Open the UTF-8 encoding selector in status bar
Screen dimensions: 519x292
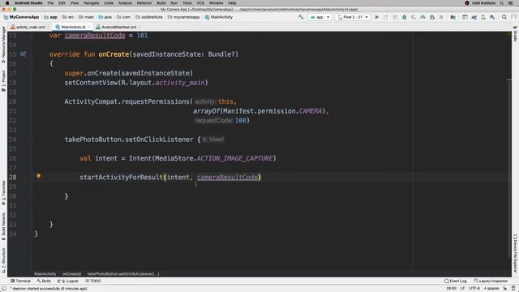point(474,289)
